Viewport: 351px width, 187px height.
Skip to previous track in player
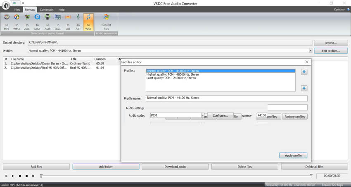6,176
